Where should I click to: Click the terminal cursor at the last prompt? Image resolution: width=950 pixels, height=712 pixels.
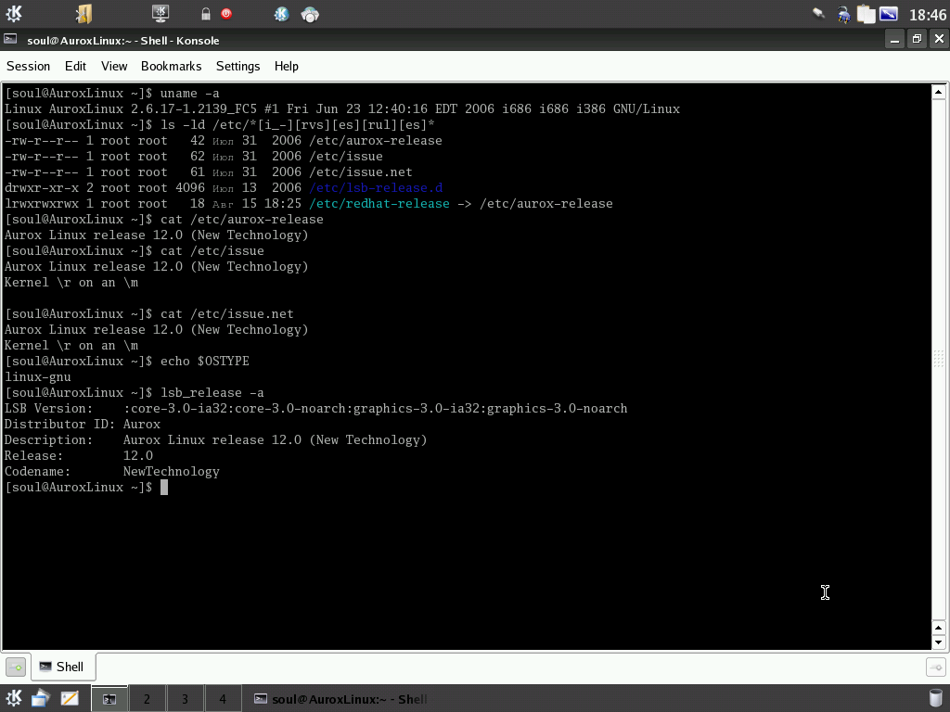click(x=163, y=488)
